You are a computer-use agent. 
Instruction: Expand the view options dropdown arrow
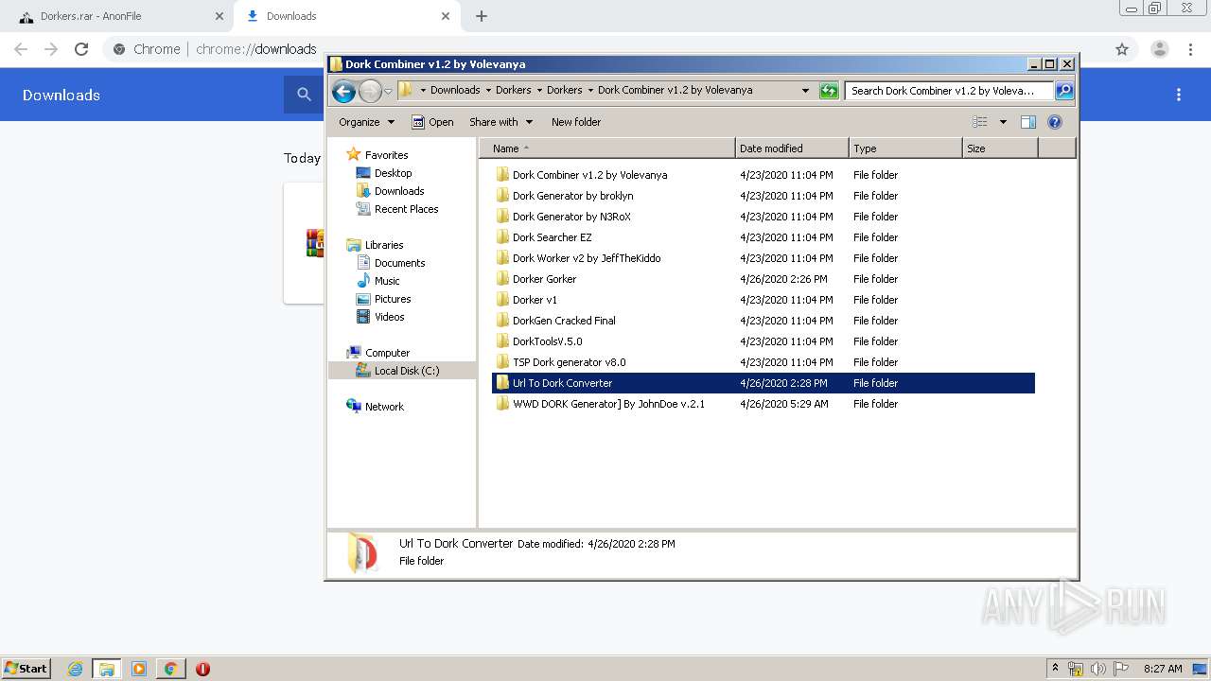[x=1003, y=122]
